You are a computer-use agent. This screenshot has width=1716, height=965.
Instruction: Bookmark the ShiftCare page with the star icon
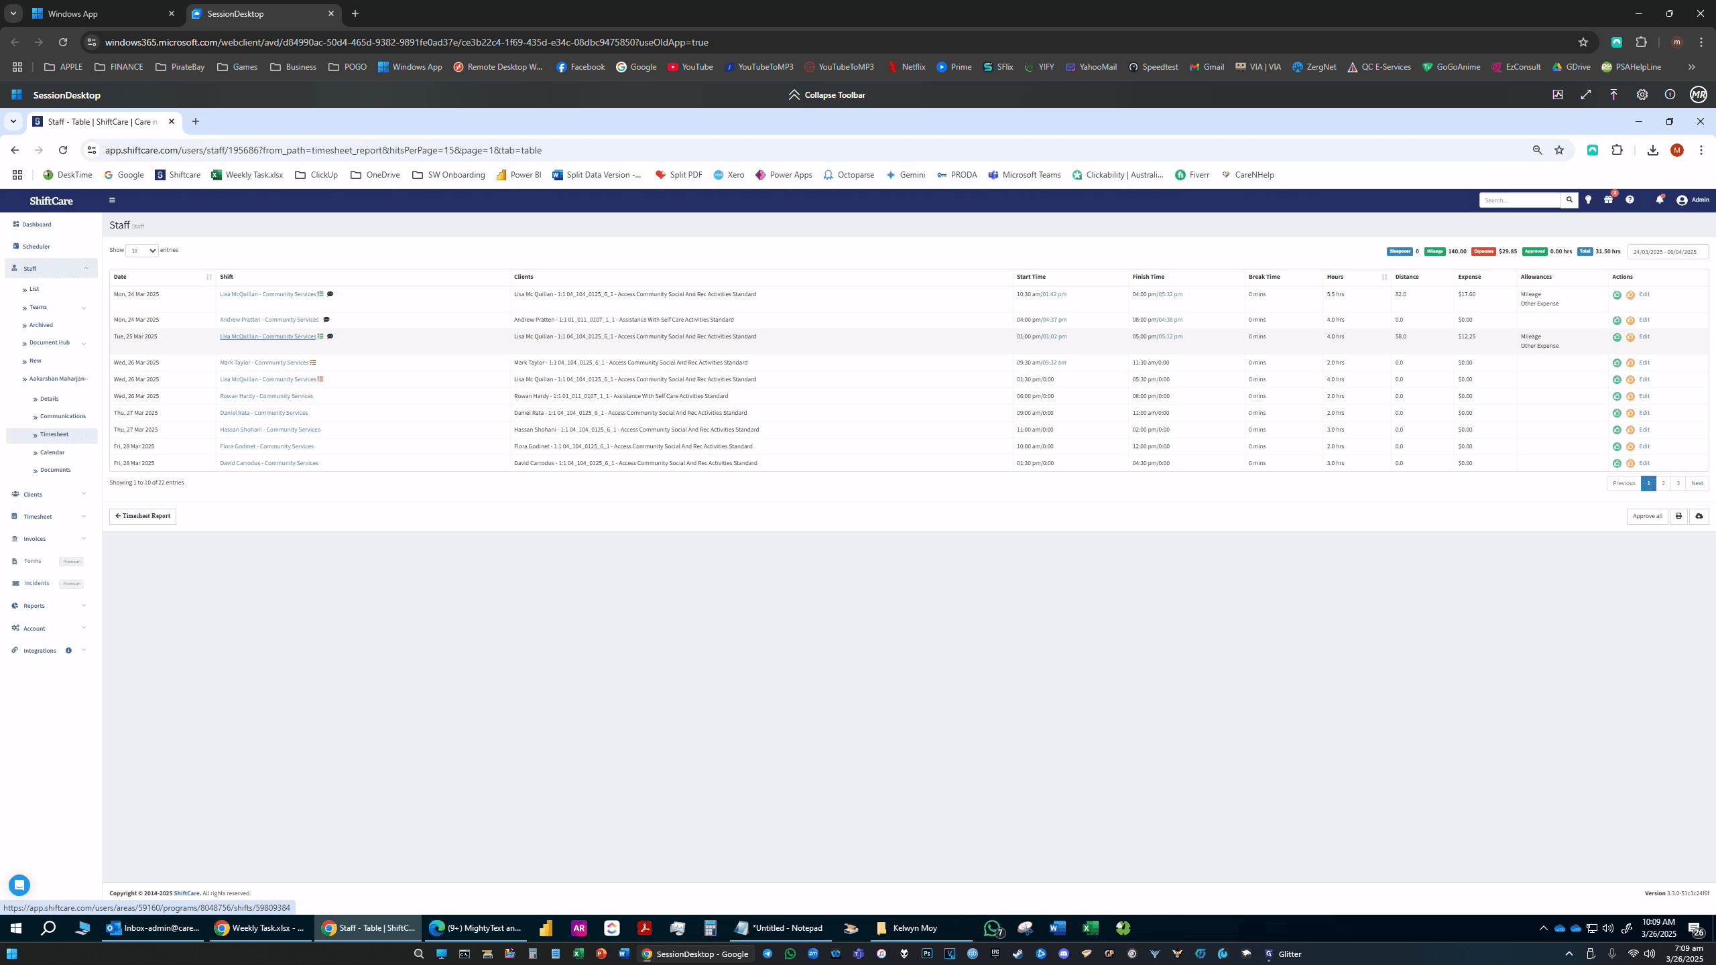[x=1559, y=150]
